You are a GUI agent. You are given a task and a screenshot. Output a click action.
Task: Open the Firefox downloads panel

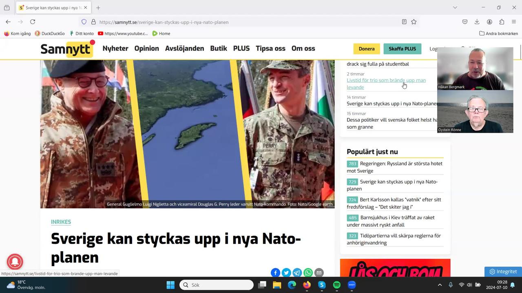(477, 22)
